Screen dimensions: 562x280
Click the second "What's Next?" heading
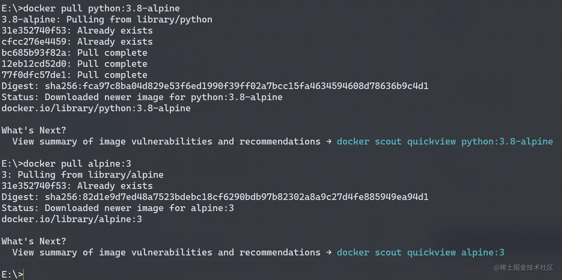(33, 241)
